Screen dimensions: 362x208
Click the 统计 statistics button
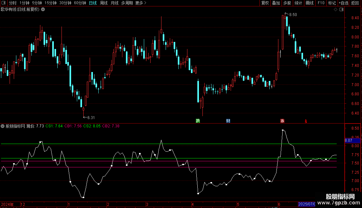[298, 3]
